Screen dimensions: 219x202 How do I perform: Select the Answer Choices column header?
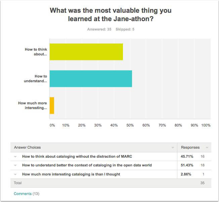28,147
